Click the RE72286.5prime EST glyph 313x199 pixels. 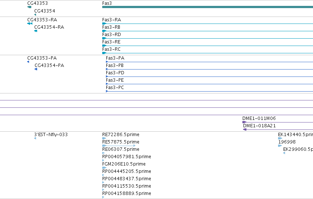pyautogui.click(x=104, y=138)
